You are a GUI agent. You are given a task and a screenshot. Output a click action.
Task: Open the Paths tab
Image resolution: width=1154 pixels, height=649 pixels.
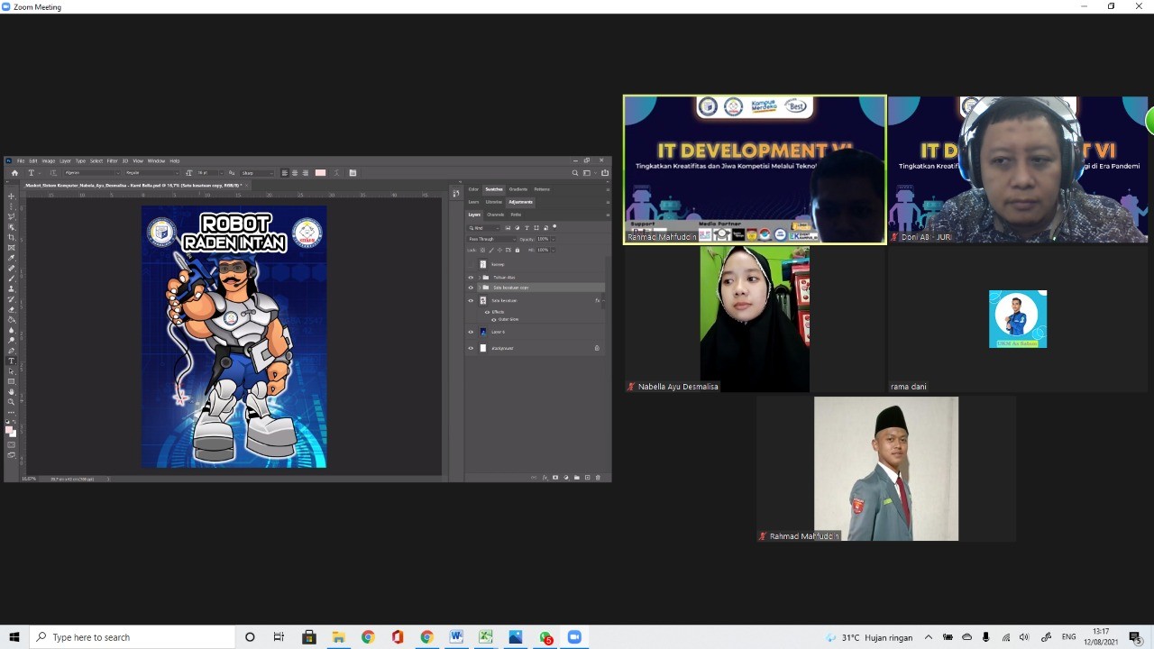[516, 215]
